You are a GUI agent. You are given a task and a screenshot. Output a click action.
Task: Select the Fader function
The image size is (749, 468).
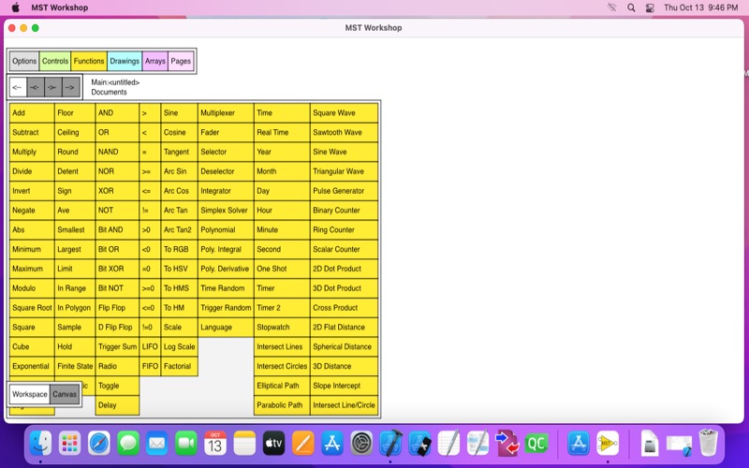(x=225, y=133)
